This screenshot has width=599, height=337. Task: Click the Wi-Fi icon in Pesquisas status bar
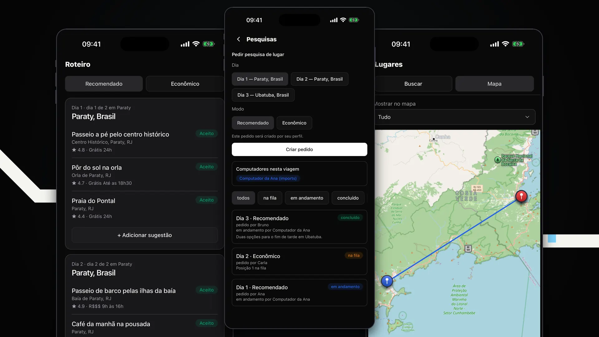pos(343,20)
